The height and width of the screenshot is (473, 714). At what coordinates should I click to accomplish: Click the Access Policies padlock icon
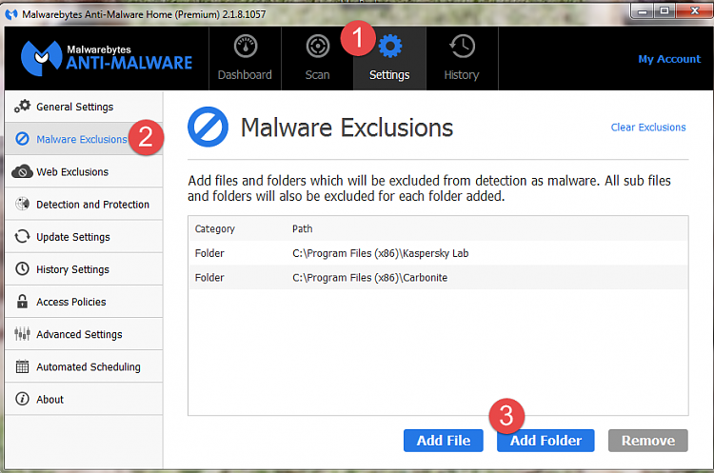click(22, 302)
